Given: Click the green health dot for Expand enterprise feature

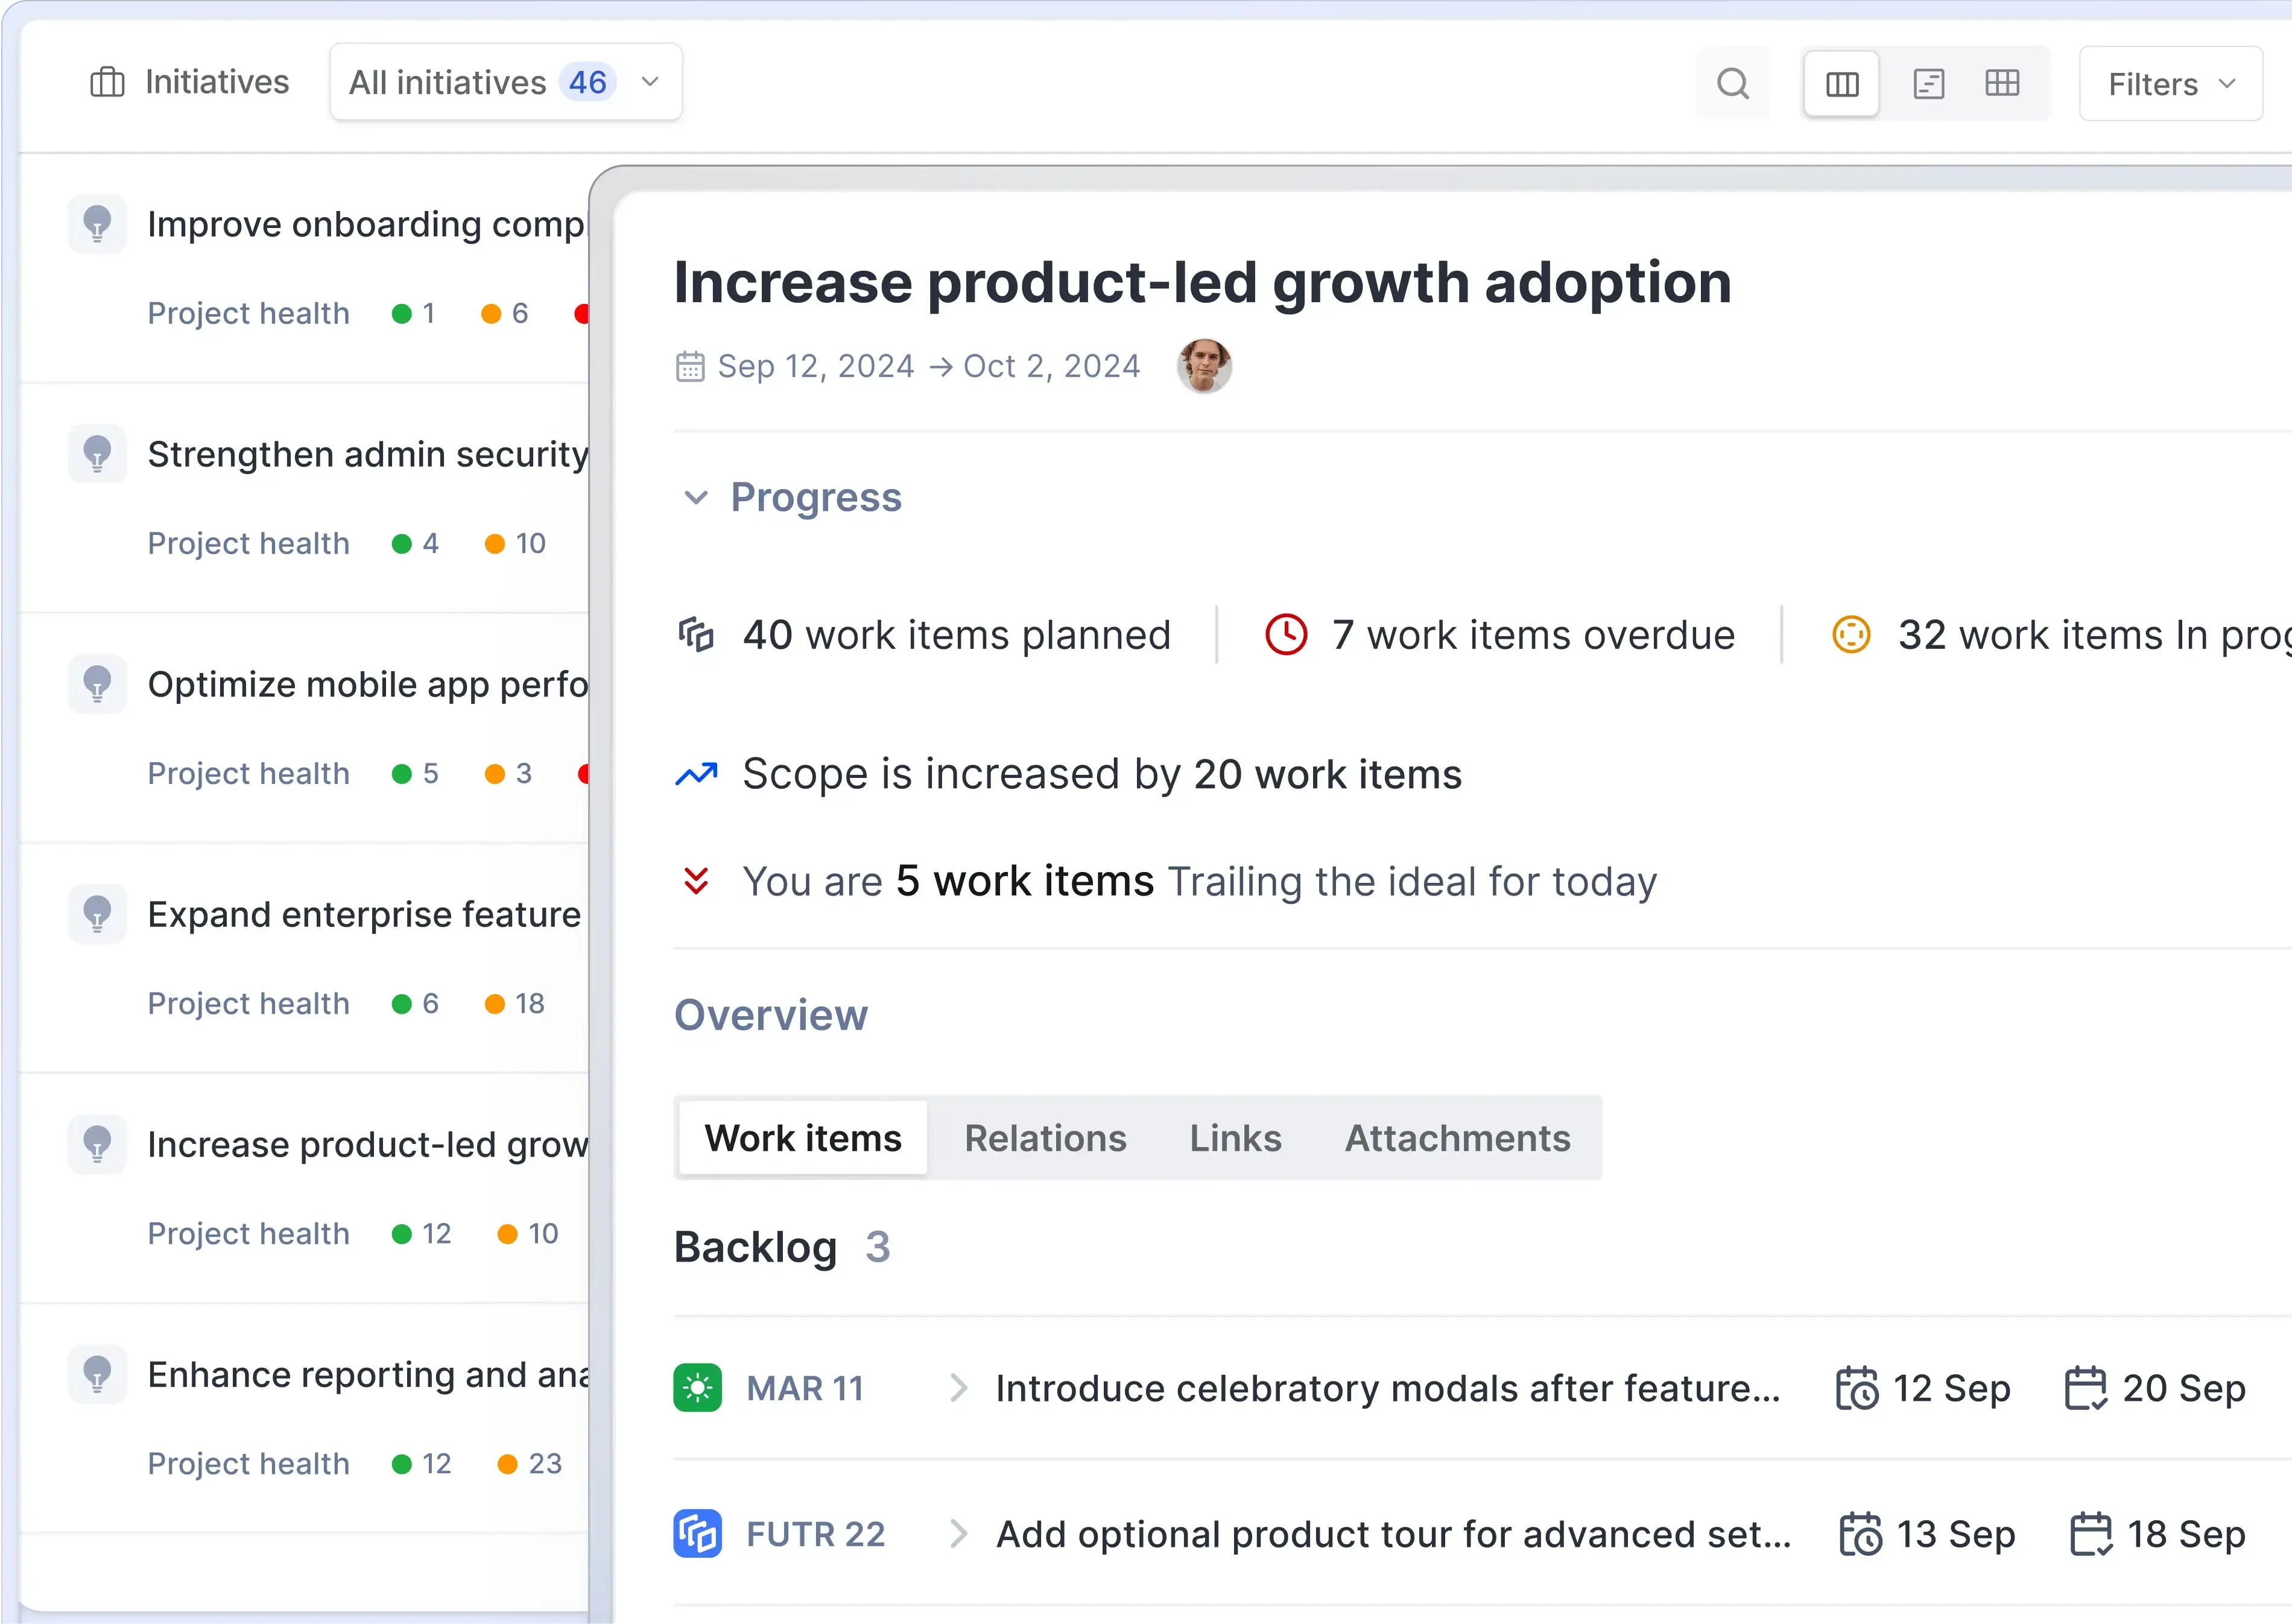Looking at the screenshot, I should (x=403, y=1003).
